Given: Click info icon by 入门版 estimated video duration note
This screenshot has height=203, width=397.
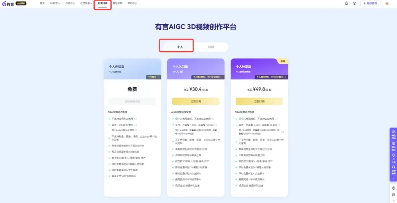Looking at the screenshot, I should coord(219,132).
